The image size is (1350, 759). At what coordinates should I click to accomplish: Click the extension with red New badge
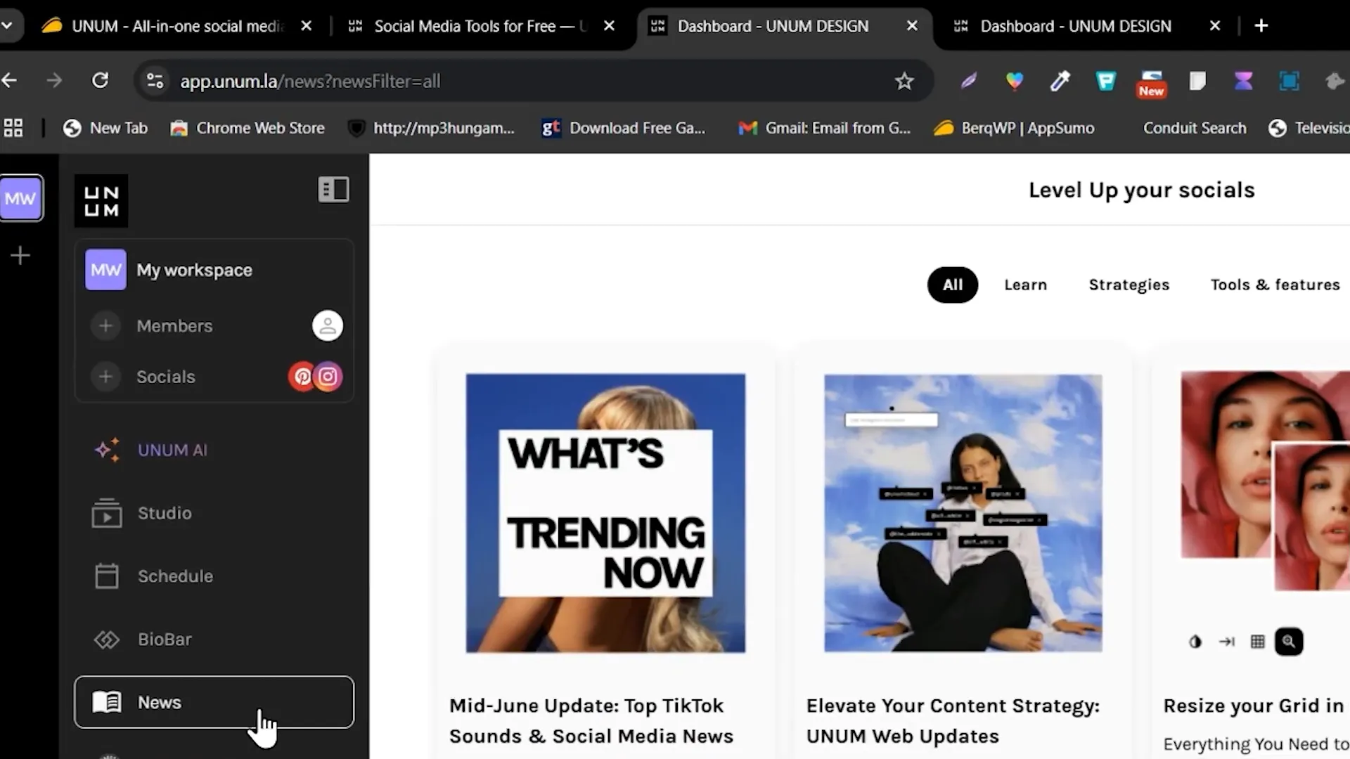1152,84
